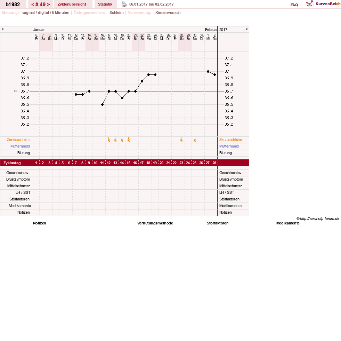Open the KurvenReich logo link
This screenshot has width=341, height=341.
(x=323, y=4)
